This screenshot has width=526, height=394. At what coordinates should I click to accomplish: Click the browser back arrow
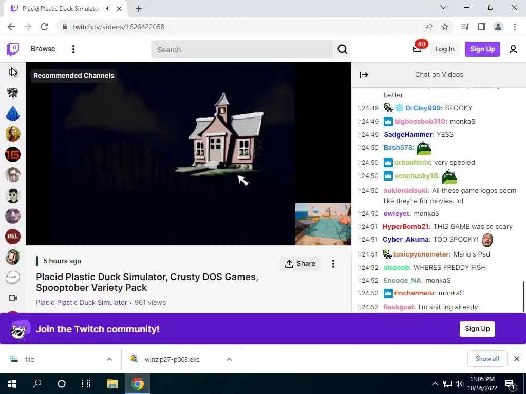(x=11, y=27)
